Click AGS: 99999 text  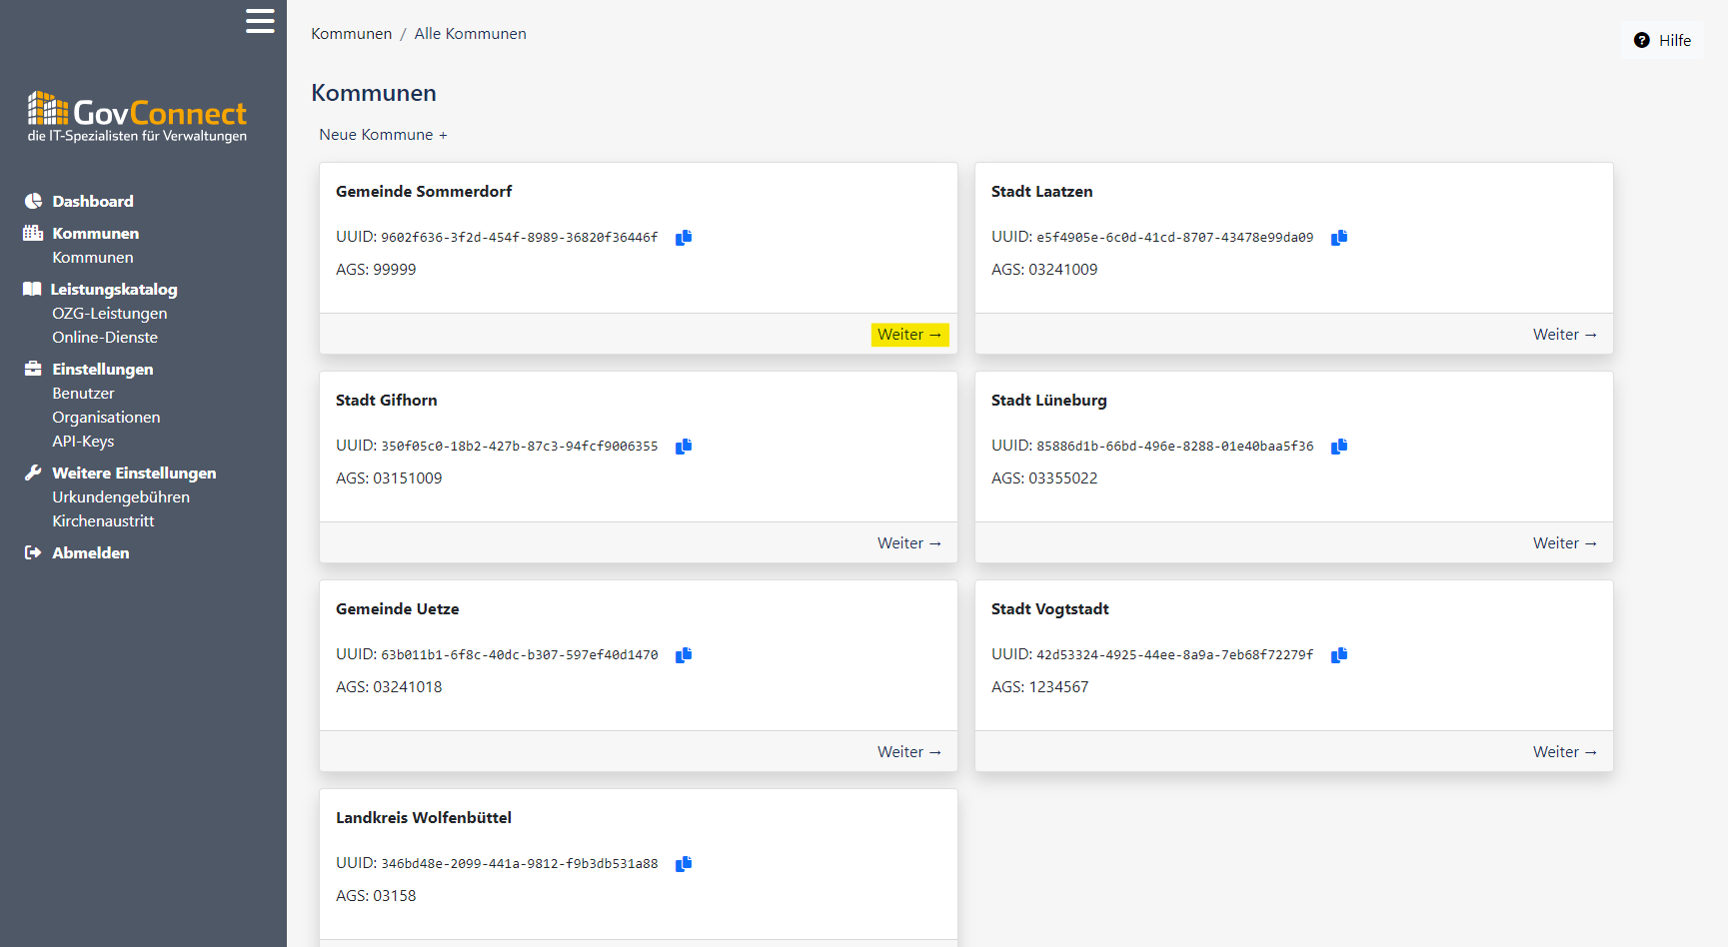(x=376, y=269)
